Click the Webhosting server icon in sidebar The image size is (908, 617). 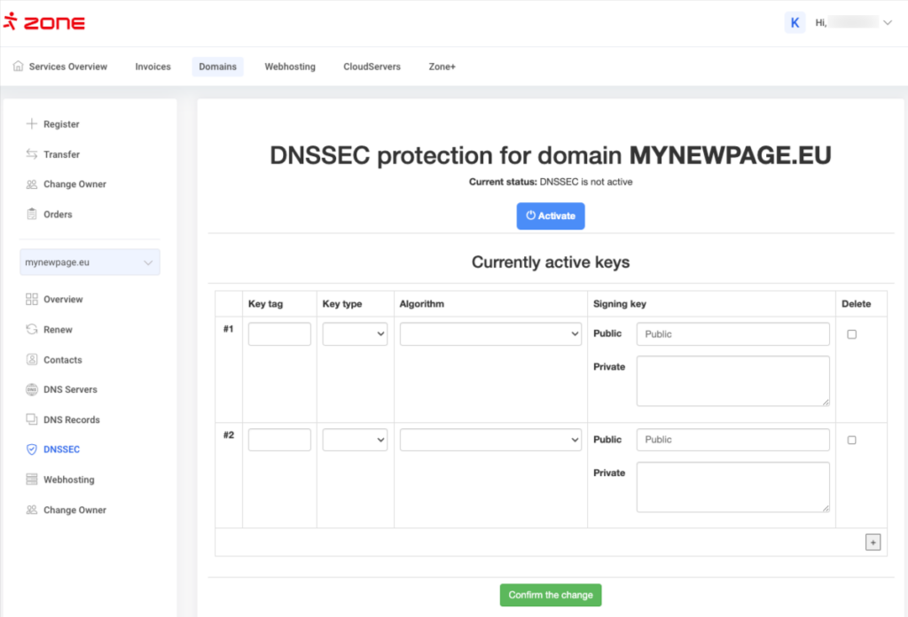32,480
